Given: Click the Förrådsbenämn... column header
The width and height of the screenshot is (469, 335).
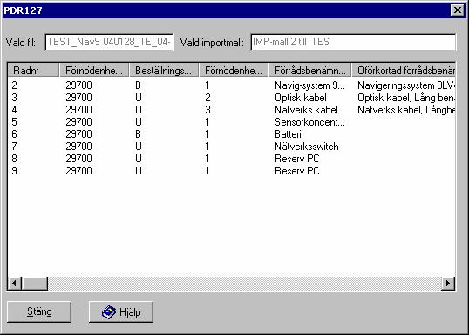Looking at the screenshot, I should 310,71.
